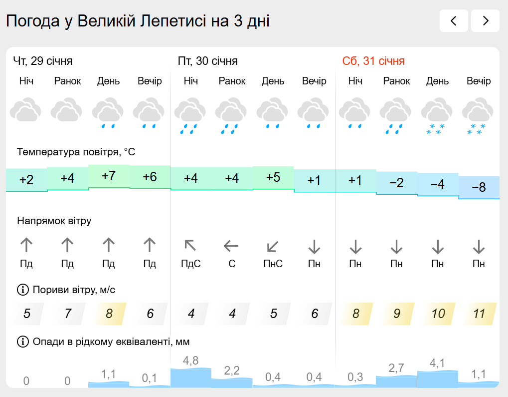This screenshot has width=508, height=397.
Task: Click Thursday daytime rain cloud icon
Action: coord(108,113)
